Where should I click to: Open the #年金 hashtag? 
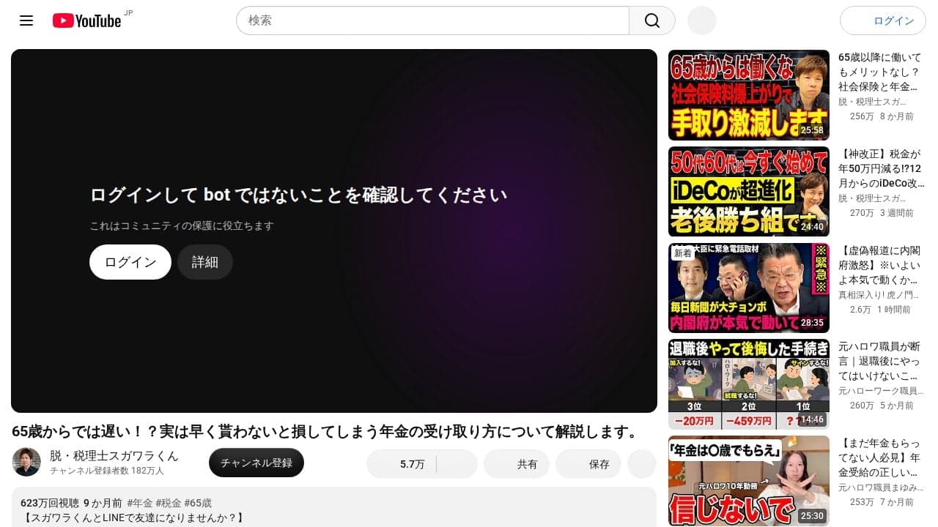[140, 503]
